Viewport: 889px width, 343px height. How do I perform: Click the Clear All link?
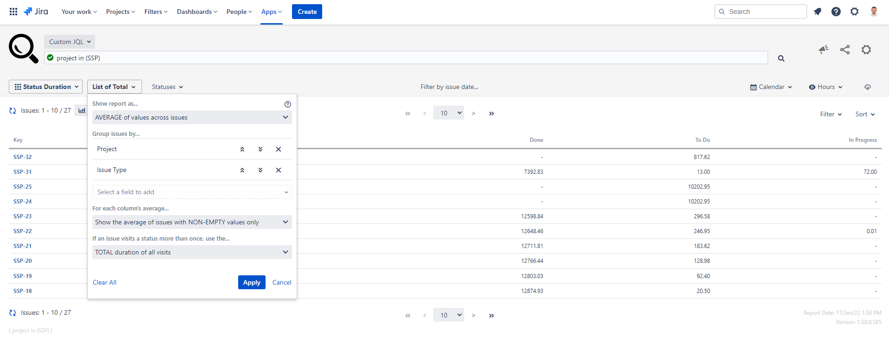pyautogui.click(x=104, y=282)
